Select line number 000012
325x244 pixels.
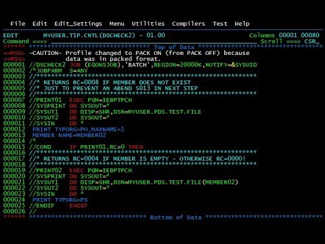[x=14, y=129]
